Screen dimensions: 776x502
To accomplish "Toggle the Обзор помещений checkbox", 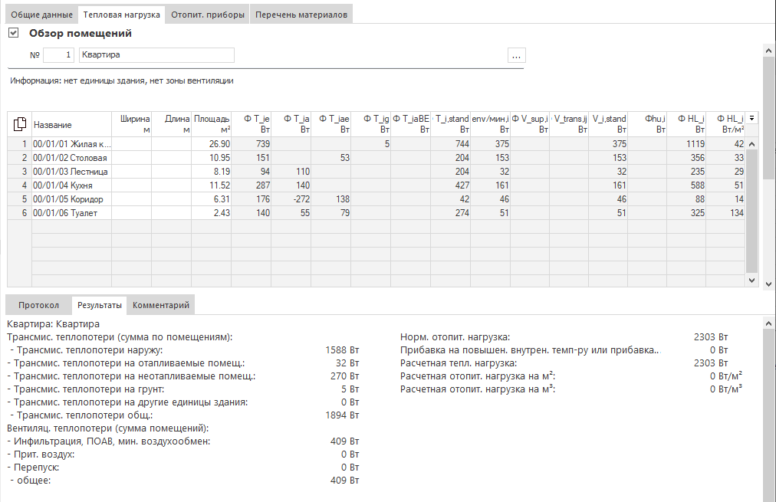I will (13, 33).
